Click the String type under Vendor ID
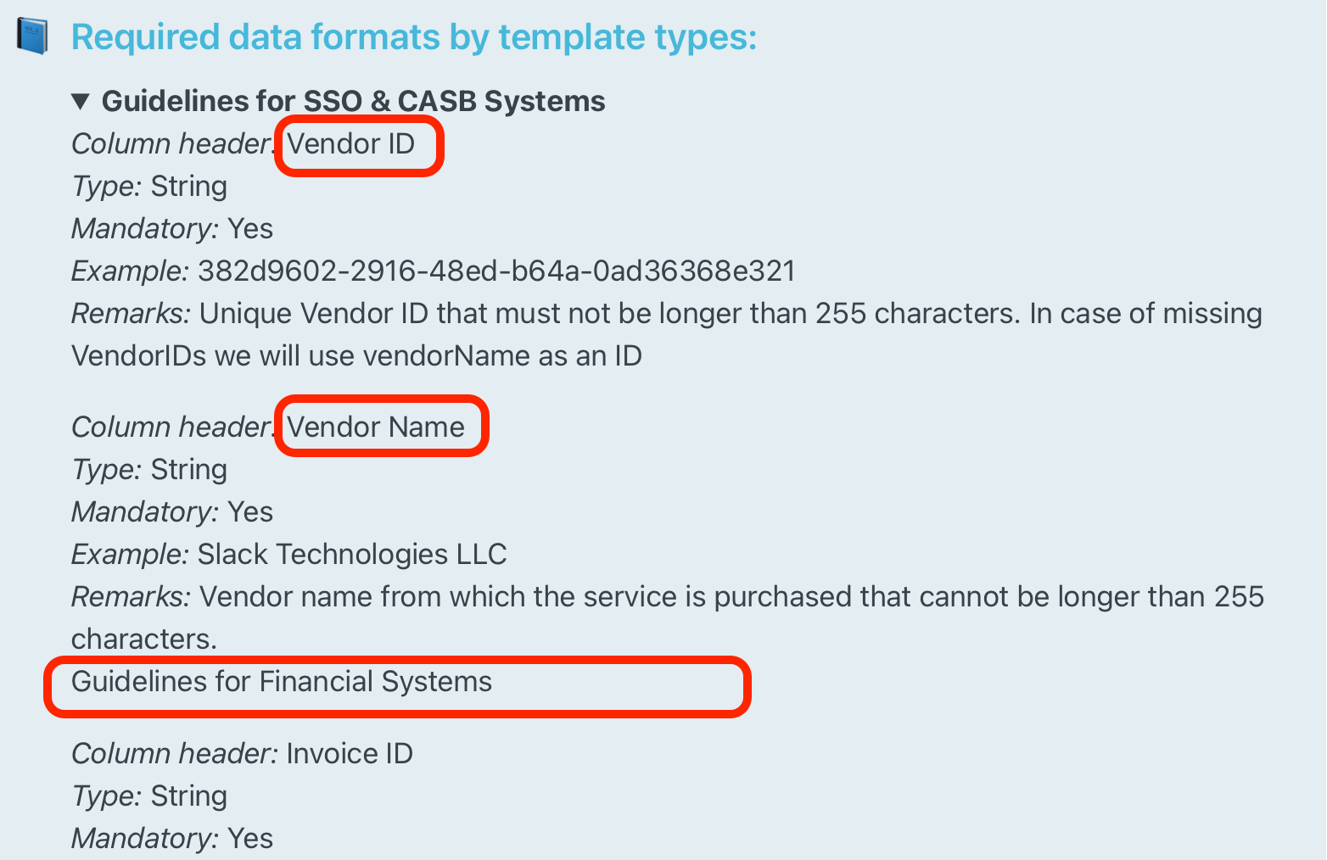 coord(188,187)
